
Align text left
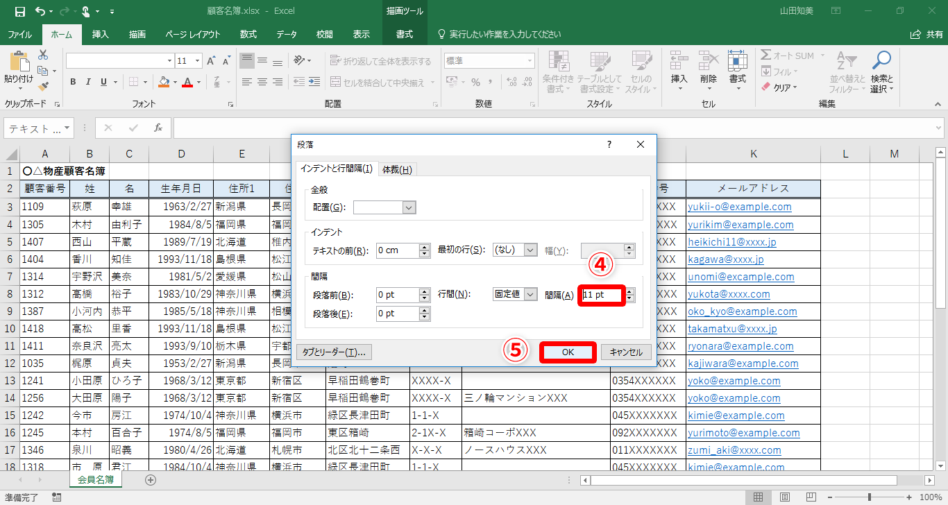click(247, 83)
